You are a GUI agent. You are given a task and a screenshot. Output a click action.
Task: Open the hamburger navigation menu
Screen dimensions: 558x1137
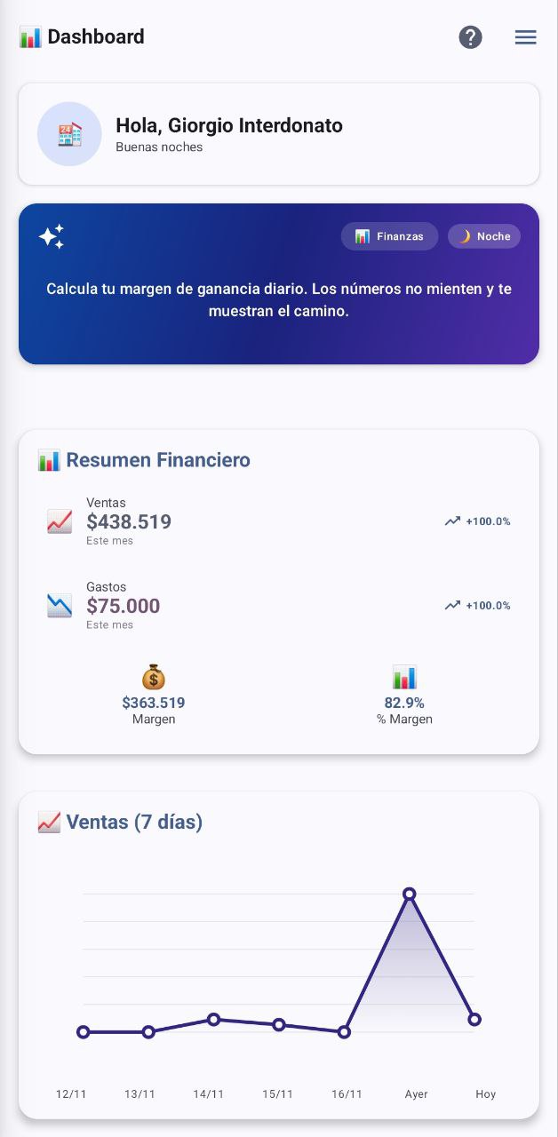point(525,36)
